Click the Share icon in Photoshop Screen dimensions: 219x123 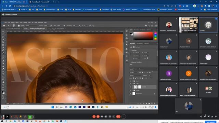156,26
